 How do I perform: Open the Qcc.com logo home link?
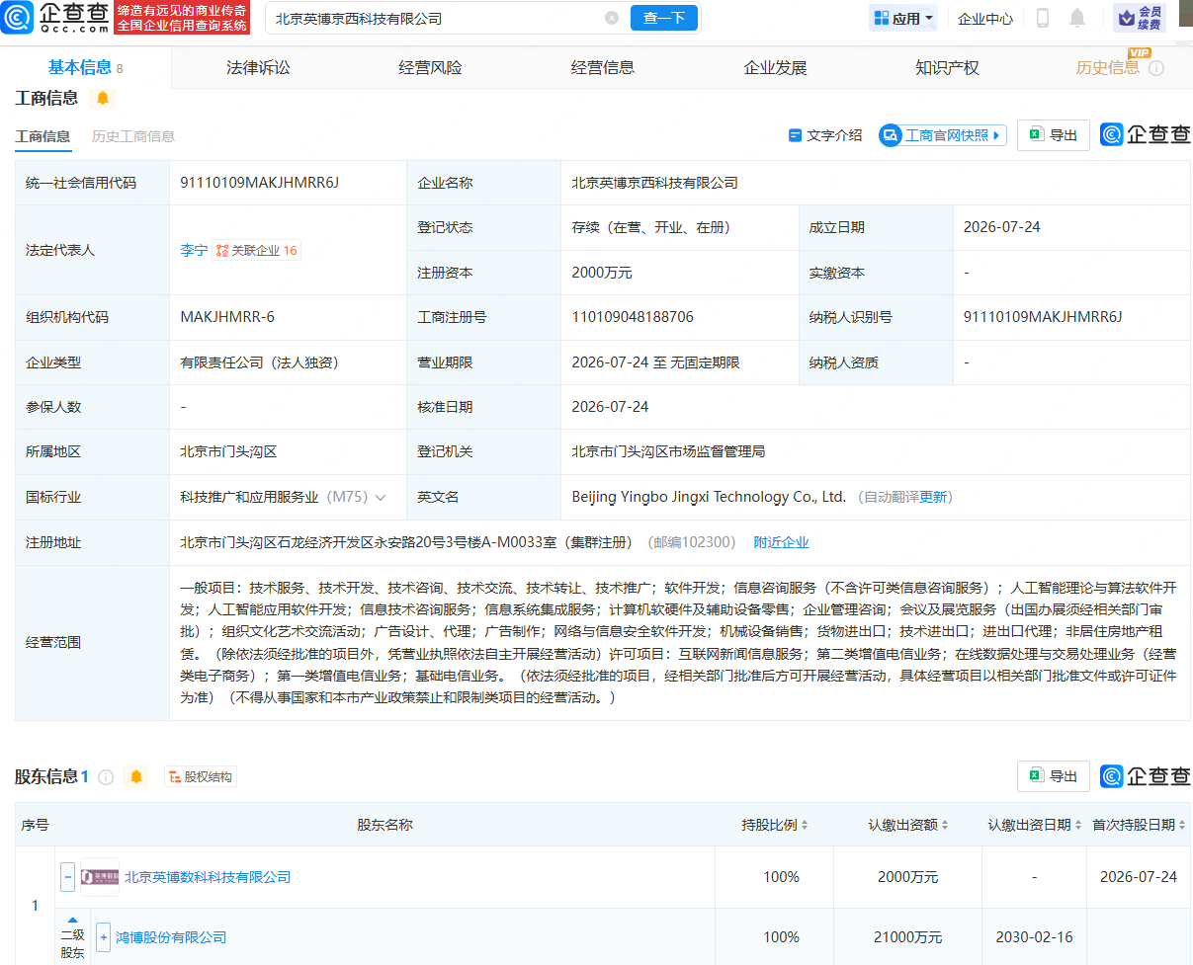click(x=53, y=18)
